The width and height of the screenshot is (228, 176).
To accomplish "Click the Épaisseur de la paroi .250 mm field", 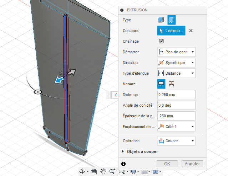I will 176,116.
